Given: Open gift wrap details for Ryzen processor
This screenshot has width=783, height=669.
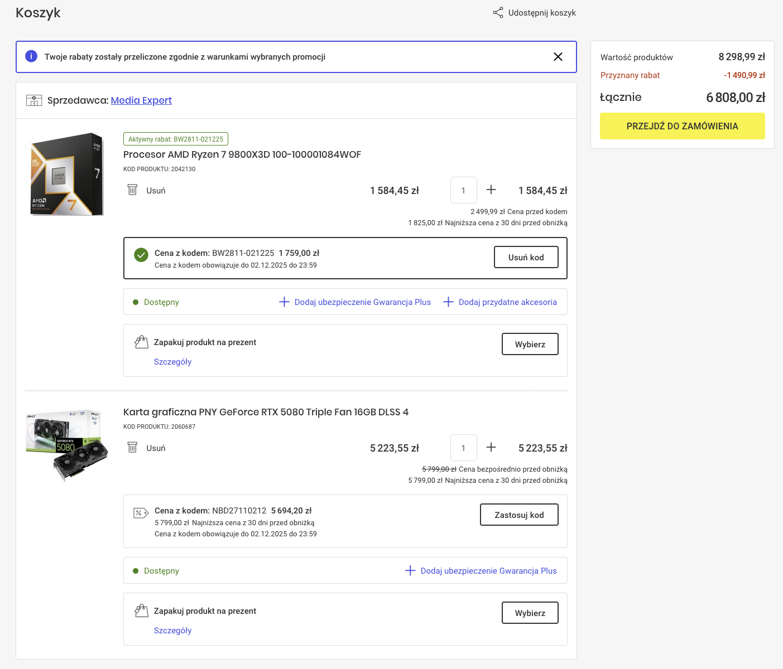Looking at the screenshot, I should tap(172, 362).
